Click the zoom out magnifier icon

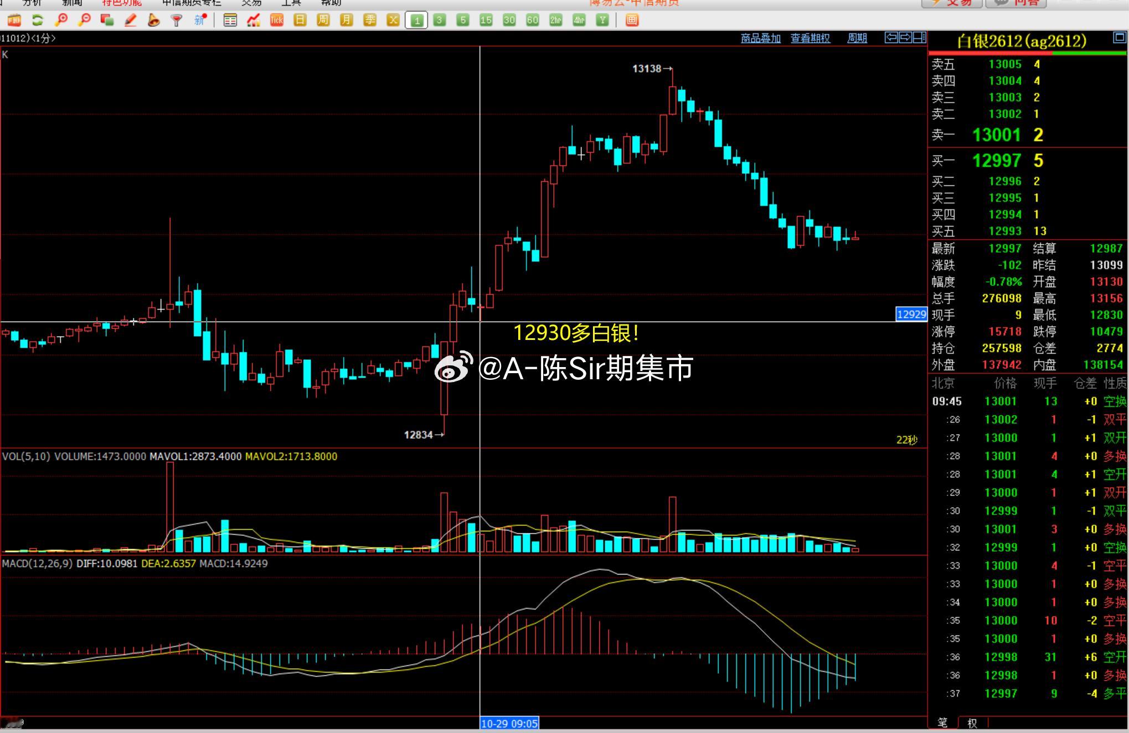pyautogui.click(x=85, y=20)
